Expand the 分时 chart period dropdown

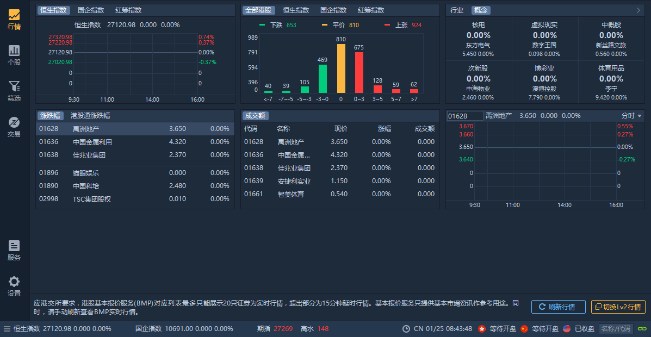[631, 116]
